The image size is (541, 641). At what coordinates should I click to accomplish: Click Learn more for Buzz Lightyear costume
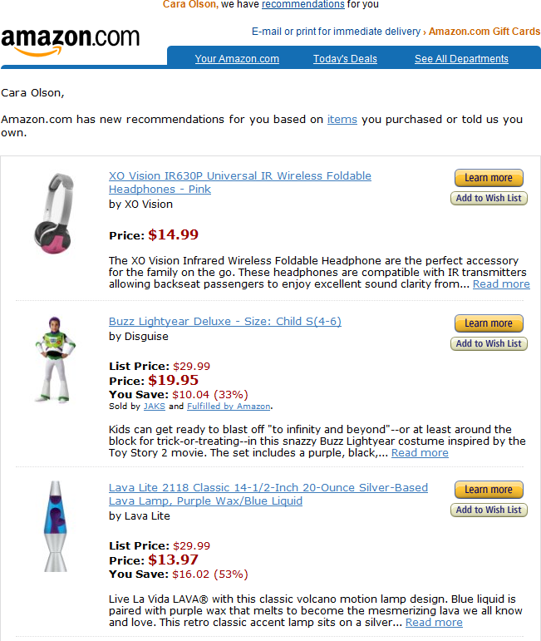489,323
